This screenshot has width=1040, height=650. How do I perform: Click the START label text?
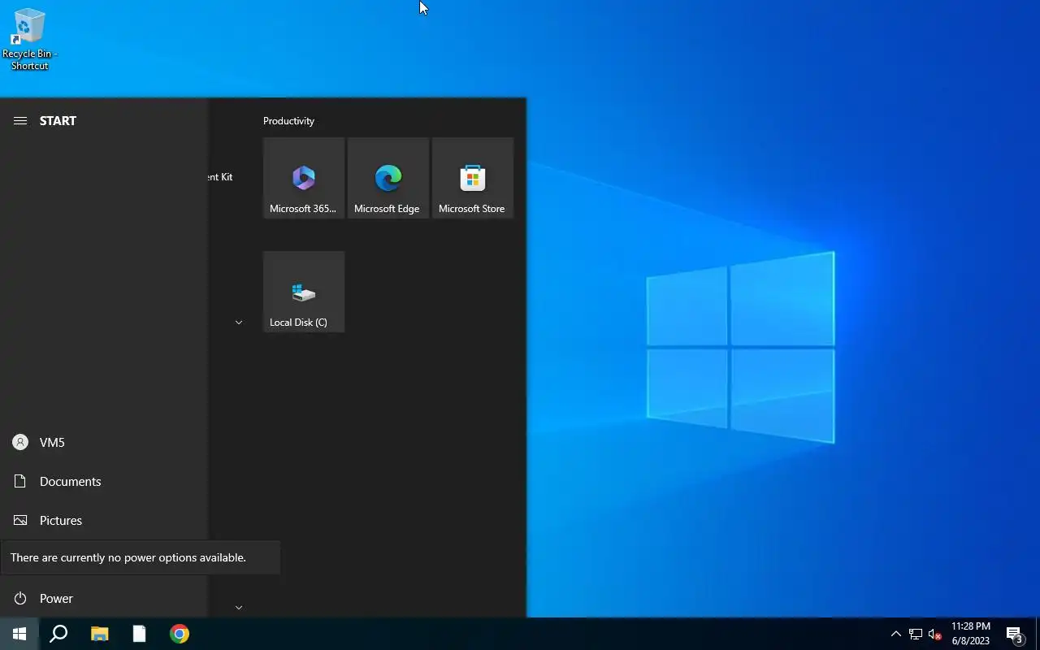coord(58,120)
